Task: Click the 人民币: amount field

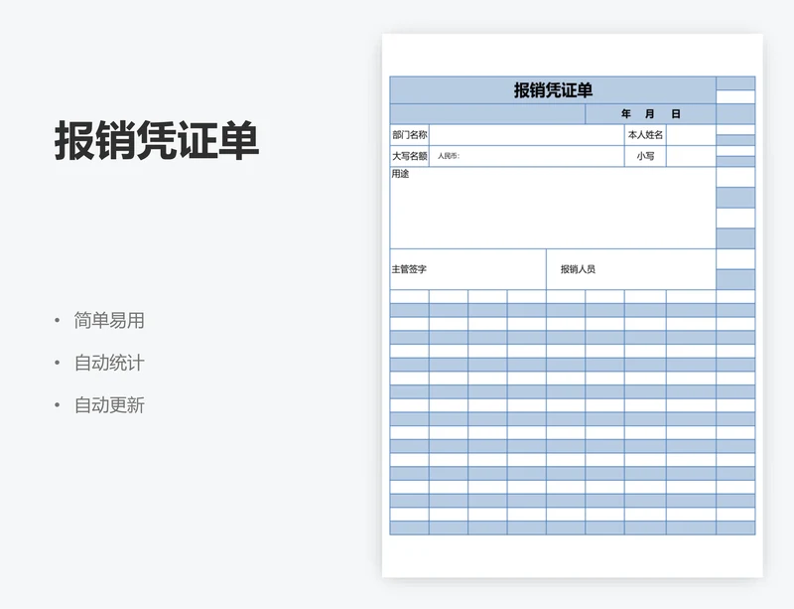Action: (x=525, y=156)
